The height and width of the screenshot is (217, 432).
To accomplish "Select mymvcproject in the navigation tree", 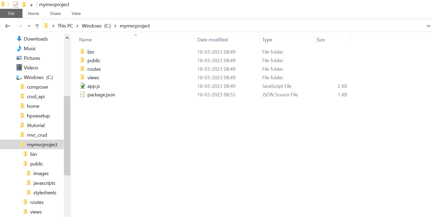I will coord(42,144).
